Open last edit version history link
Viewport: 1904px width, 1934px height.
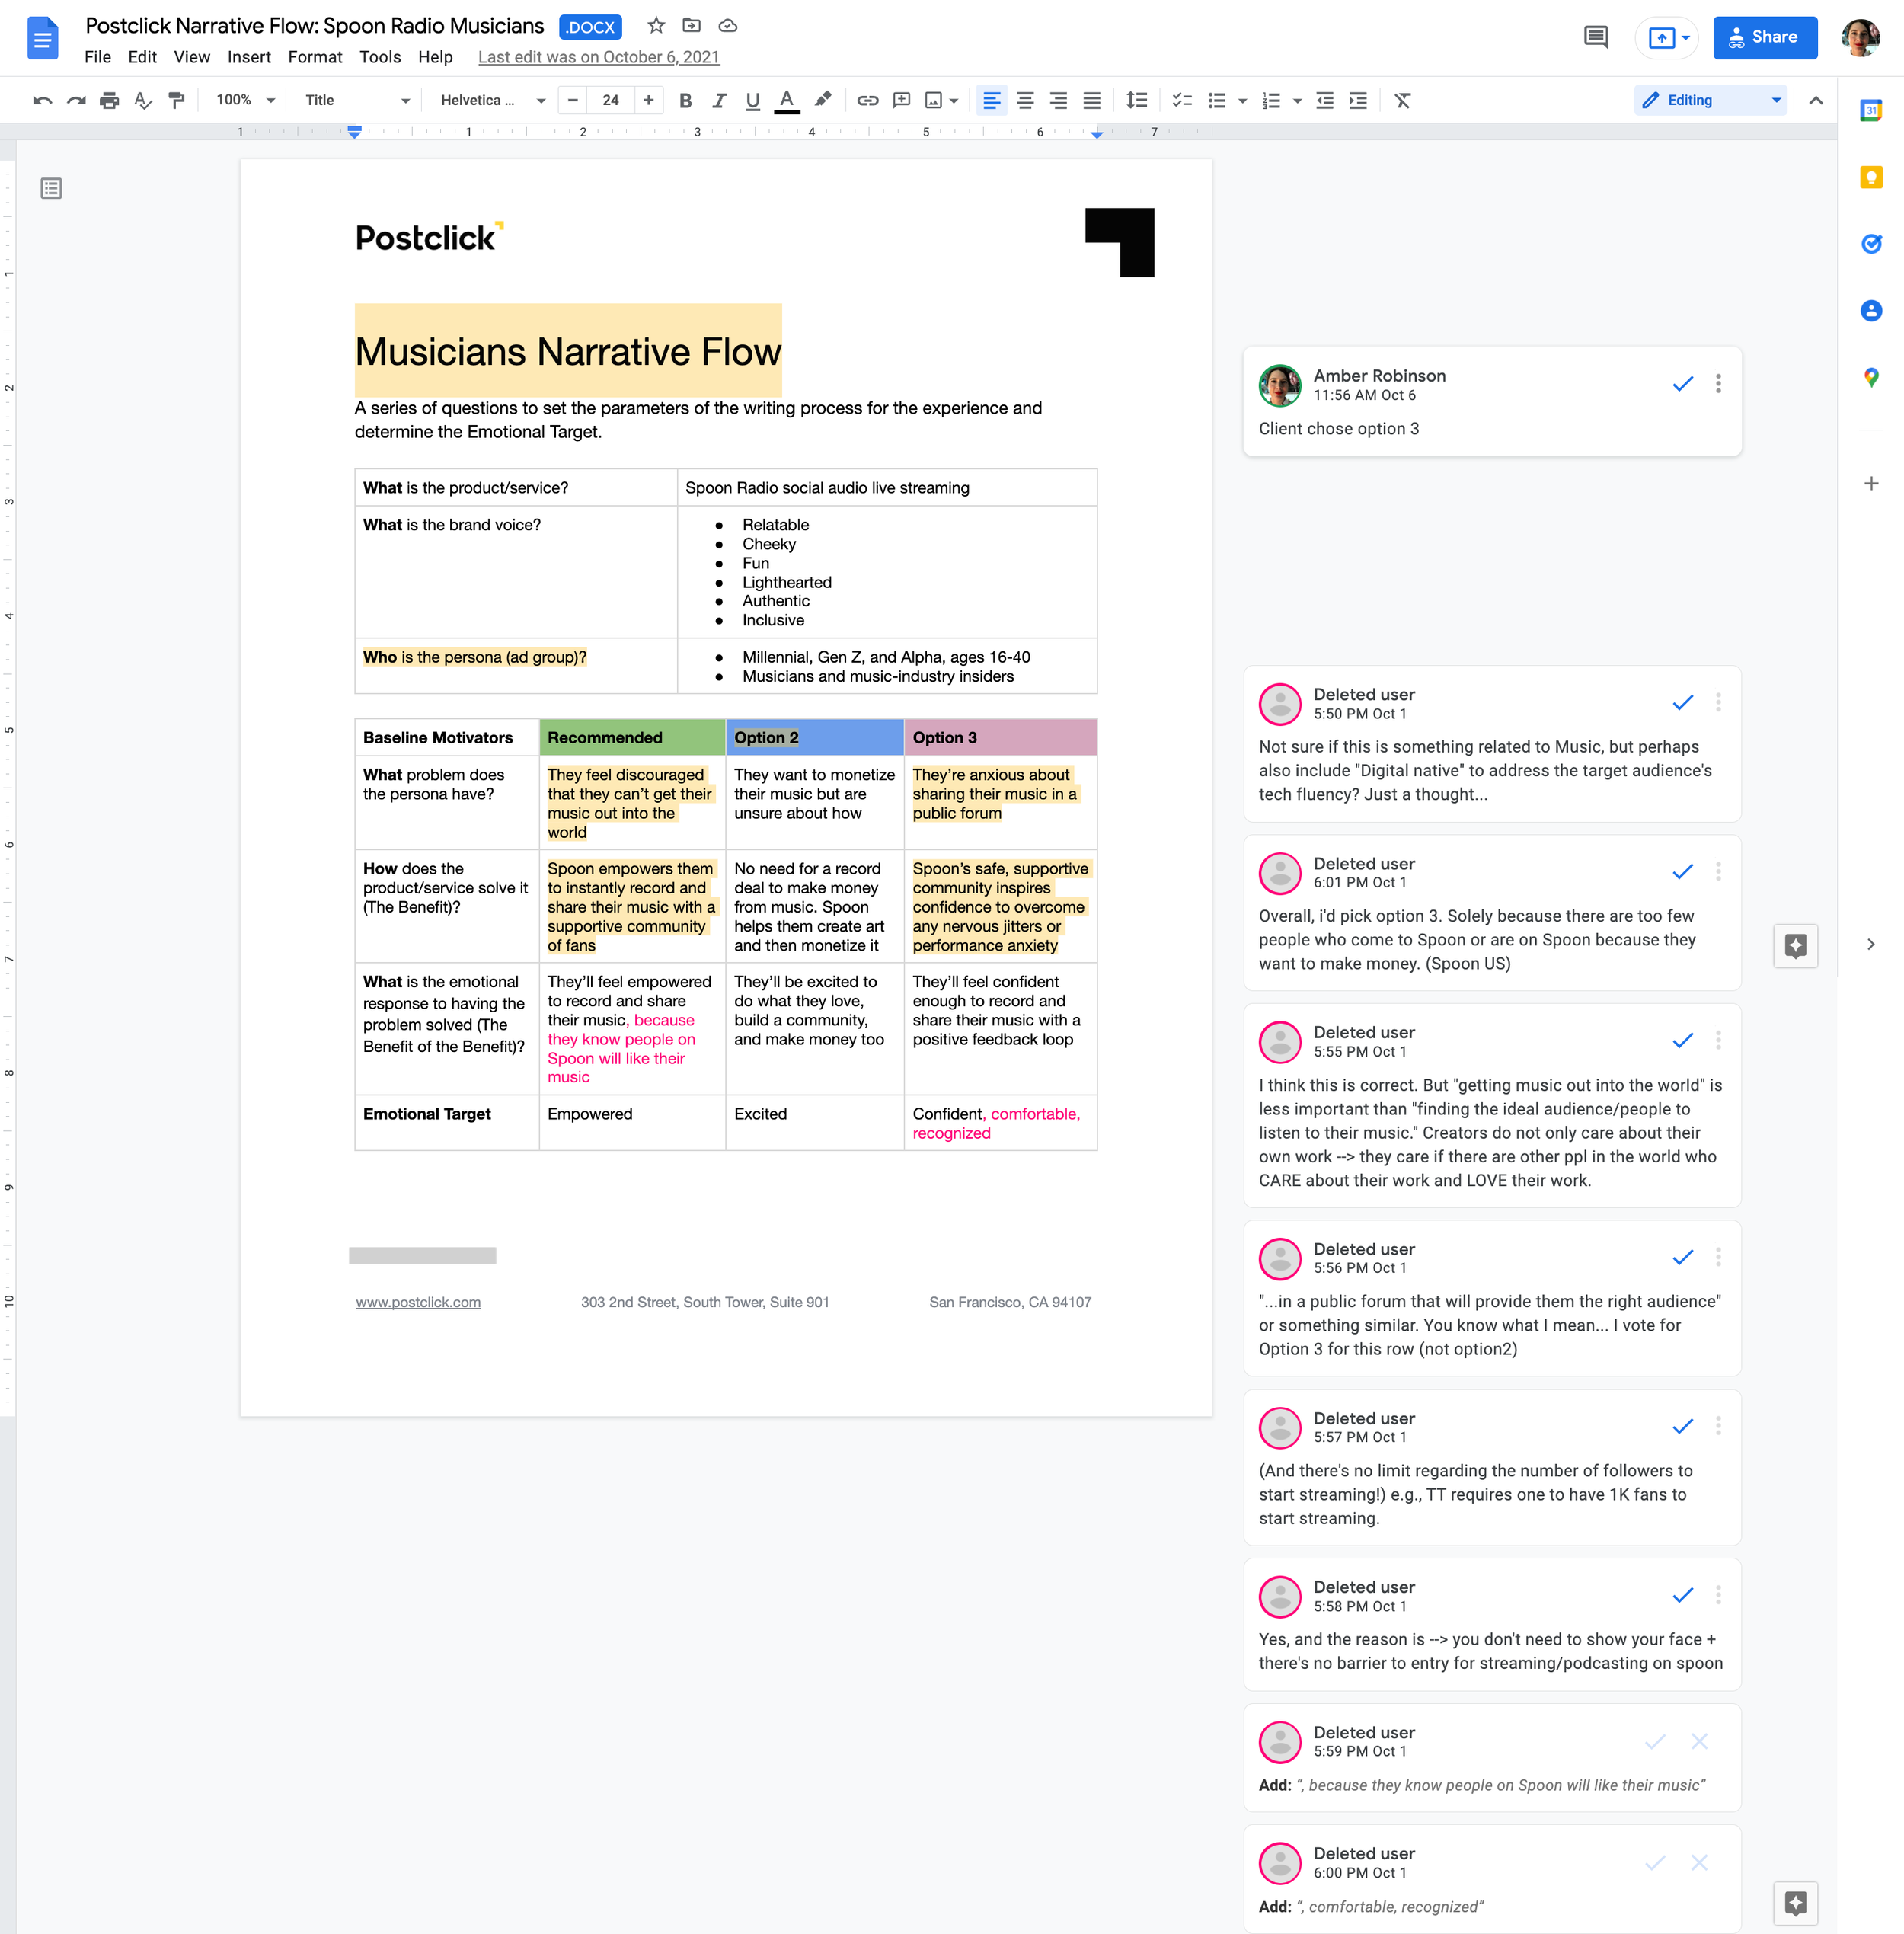tap(598, 57)
